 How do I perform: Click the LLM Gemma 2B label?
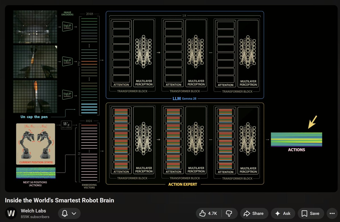(185, 98)
